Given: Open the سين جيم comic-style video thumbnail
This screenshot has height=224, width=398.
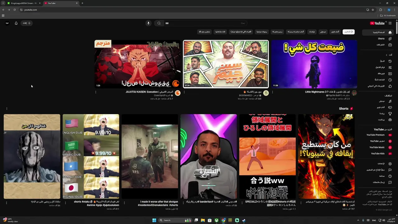Looking at the screenshot, I should pyautogui.click(x=226, y=64).
